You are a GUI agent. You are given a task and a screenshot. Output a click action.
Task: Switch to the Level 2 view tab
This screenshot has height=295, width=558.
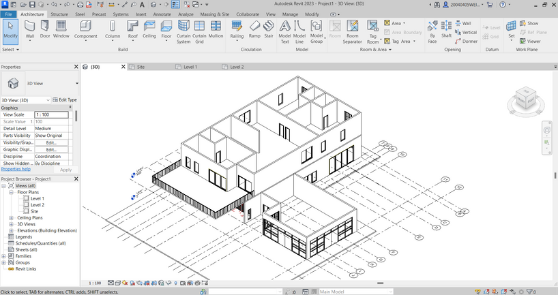[x=237, y=67]
